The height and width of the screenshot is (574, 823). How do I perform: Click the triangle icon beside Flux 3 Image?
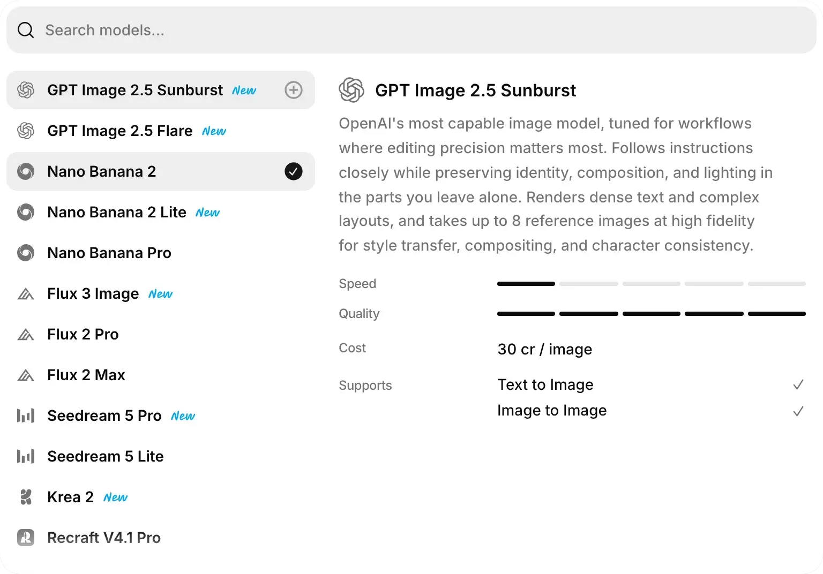26,294
